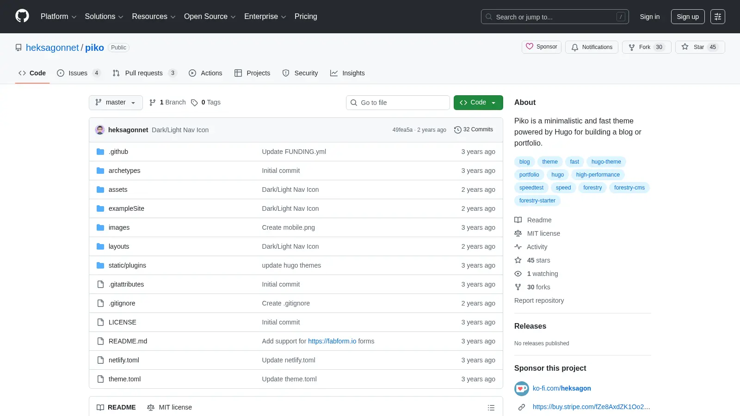Open the Pricing page
This screenshot has height=416, width=740.
pos(306,17)
